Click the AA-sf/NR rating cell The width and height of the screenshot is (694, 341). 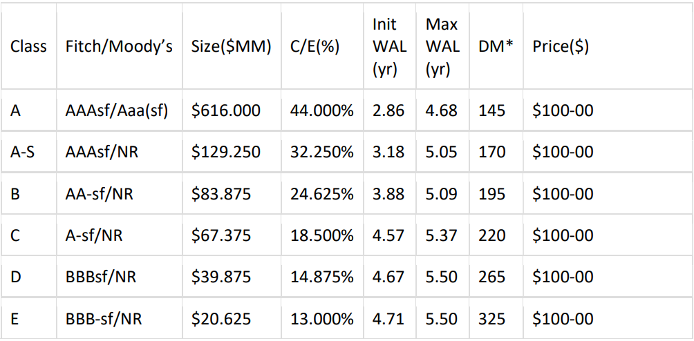(x=100, y=194)
